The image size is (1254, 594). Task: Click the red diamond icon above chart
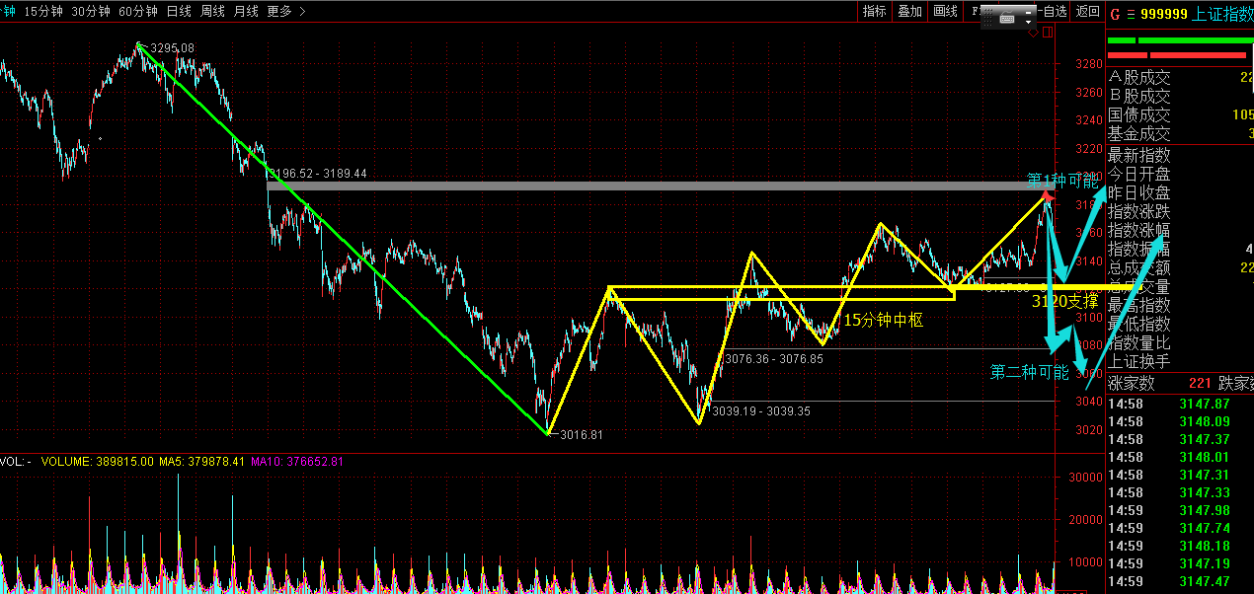(x=1033, y=33)
